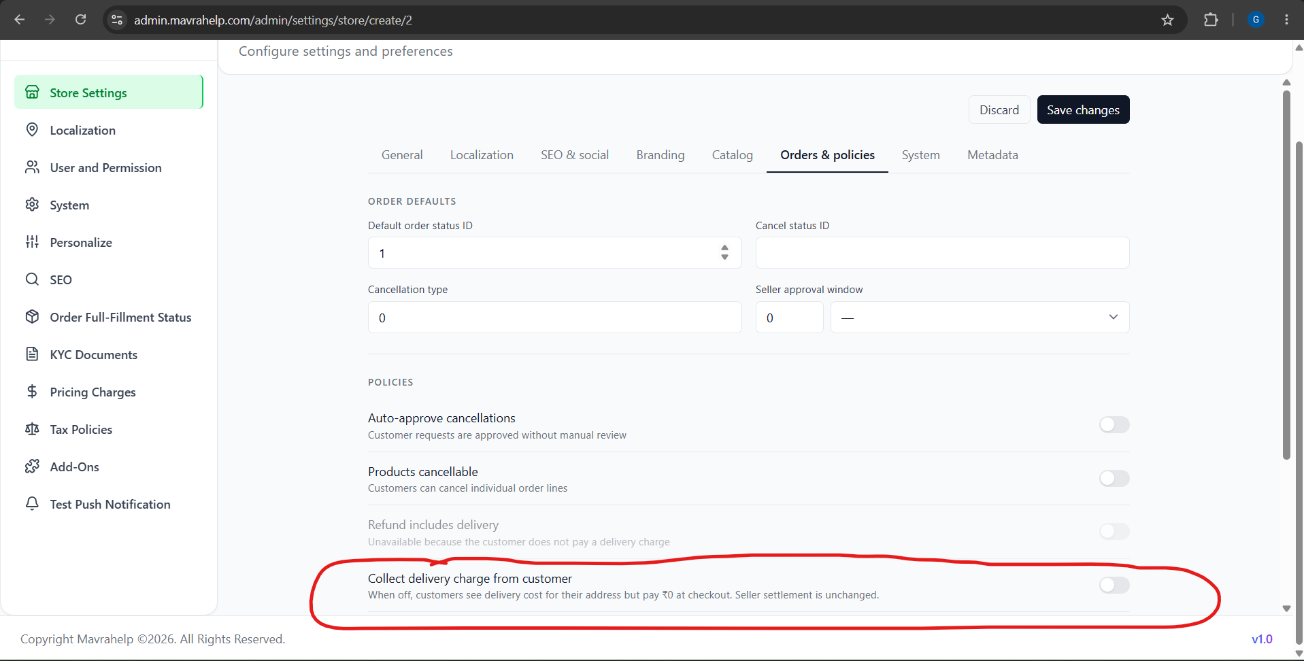Click into the Cancel status ID field
Screen dimensions: 1304x661
pyautogui.click(x=942, y=253)
